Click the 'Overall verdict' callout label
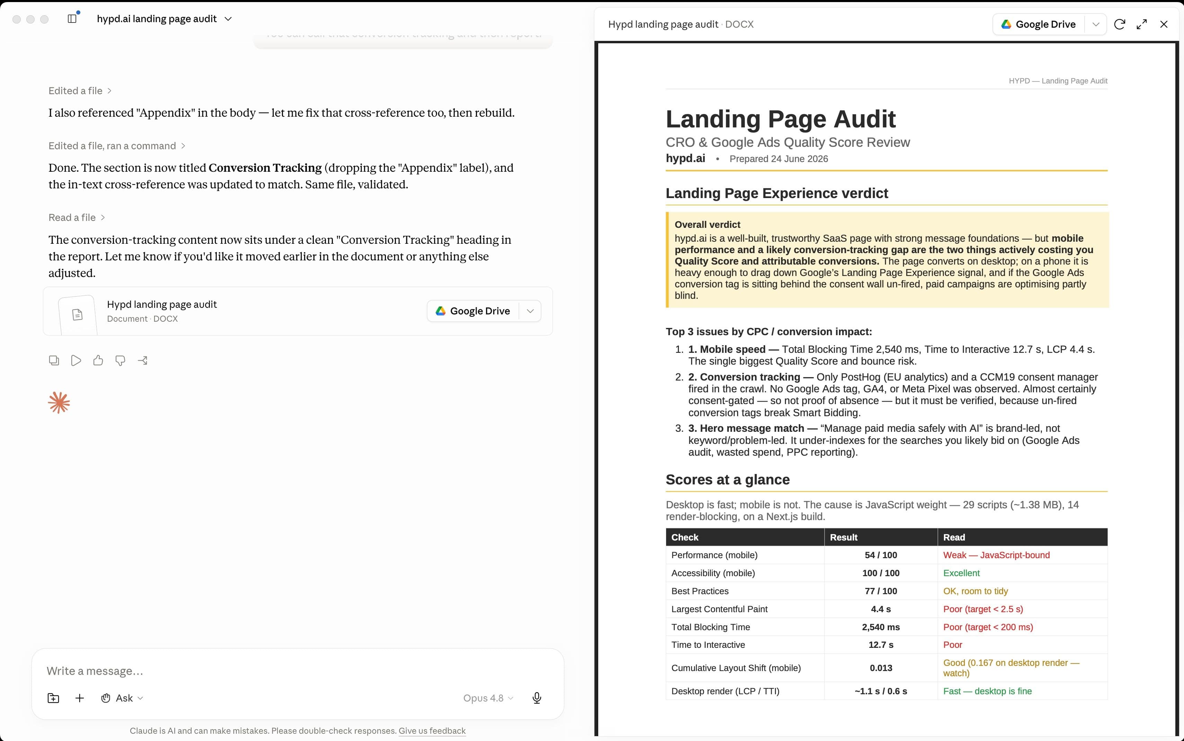 707,224
